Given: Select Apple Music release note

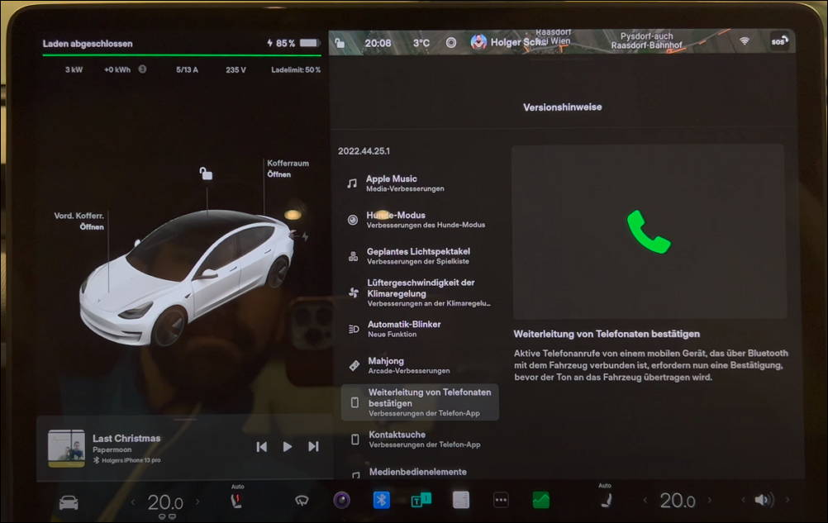Looking at the screenshot, I should 420,183.
